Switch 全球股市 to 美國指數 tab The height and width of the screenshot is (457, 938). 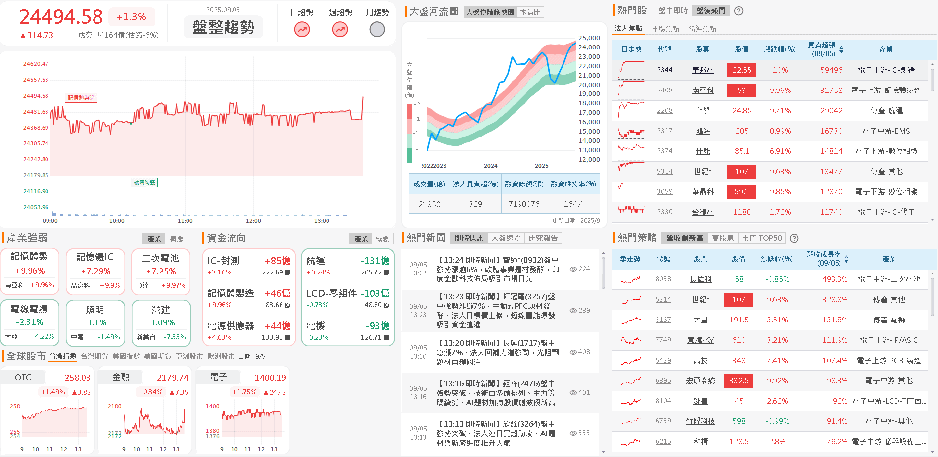[x=126, y=356]
